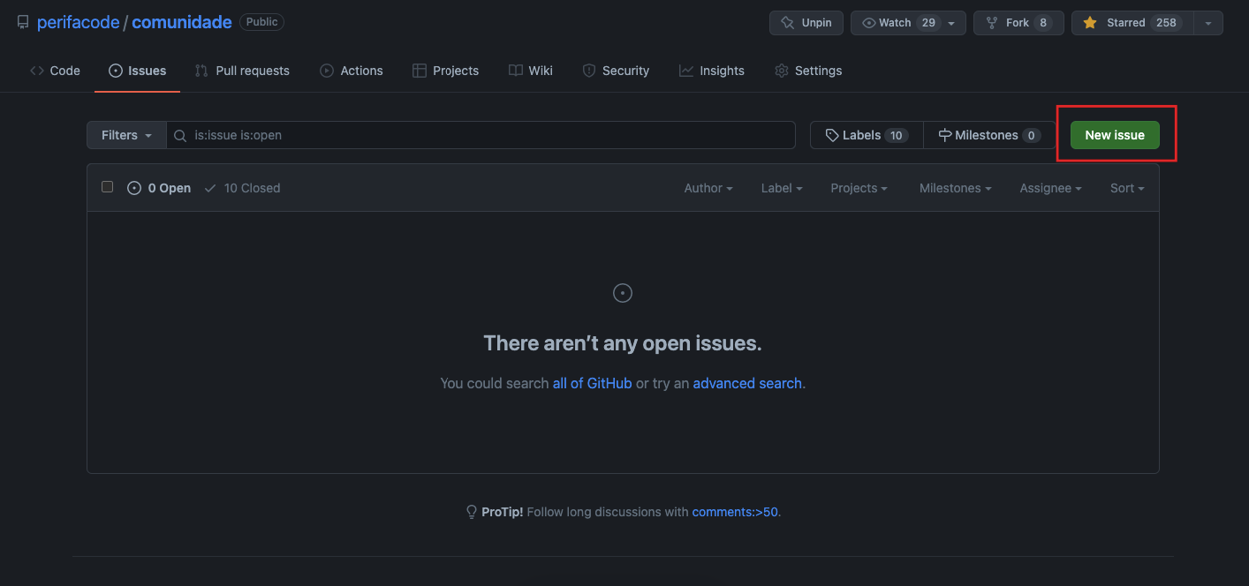Open the Actions tab
Image resolution: width=1249 pixels, height=586 pixels.
click(x=352, y=71)
